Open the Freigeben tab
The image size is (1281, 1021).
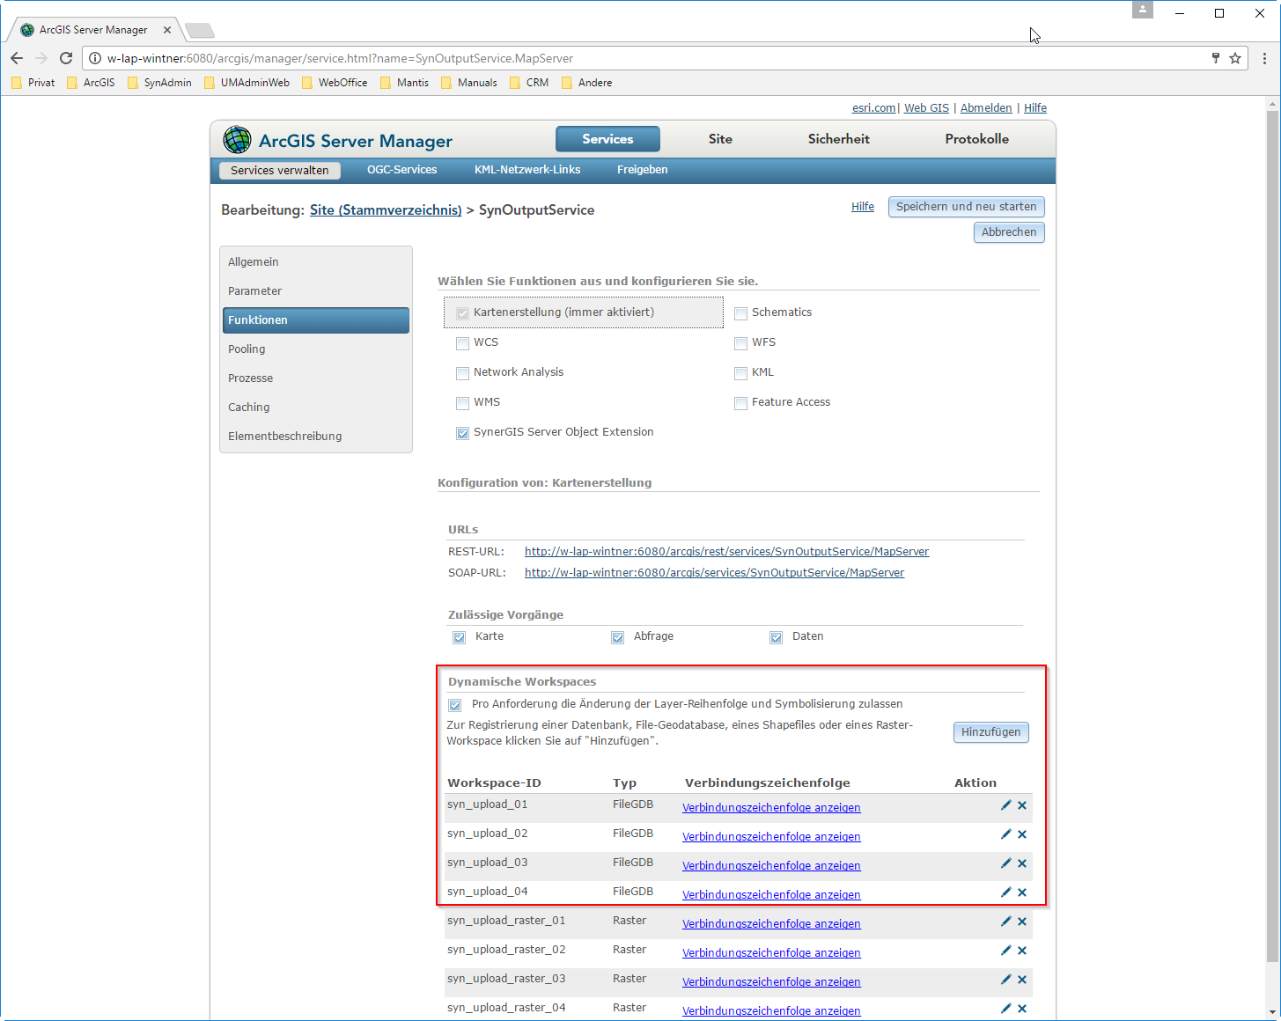641,170
